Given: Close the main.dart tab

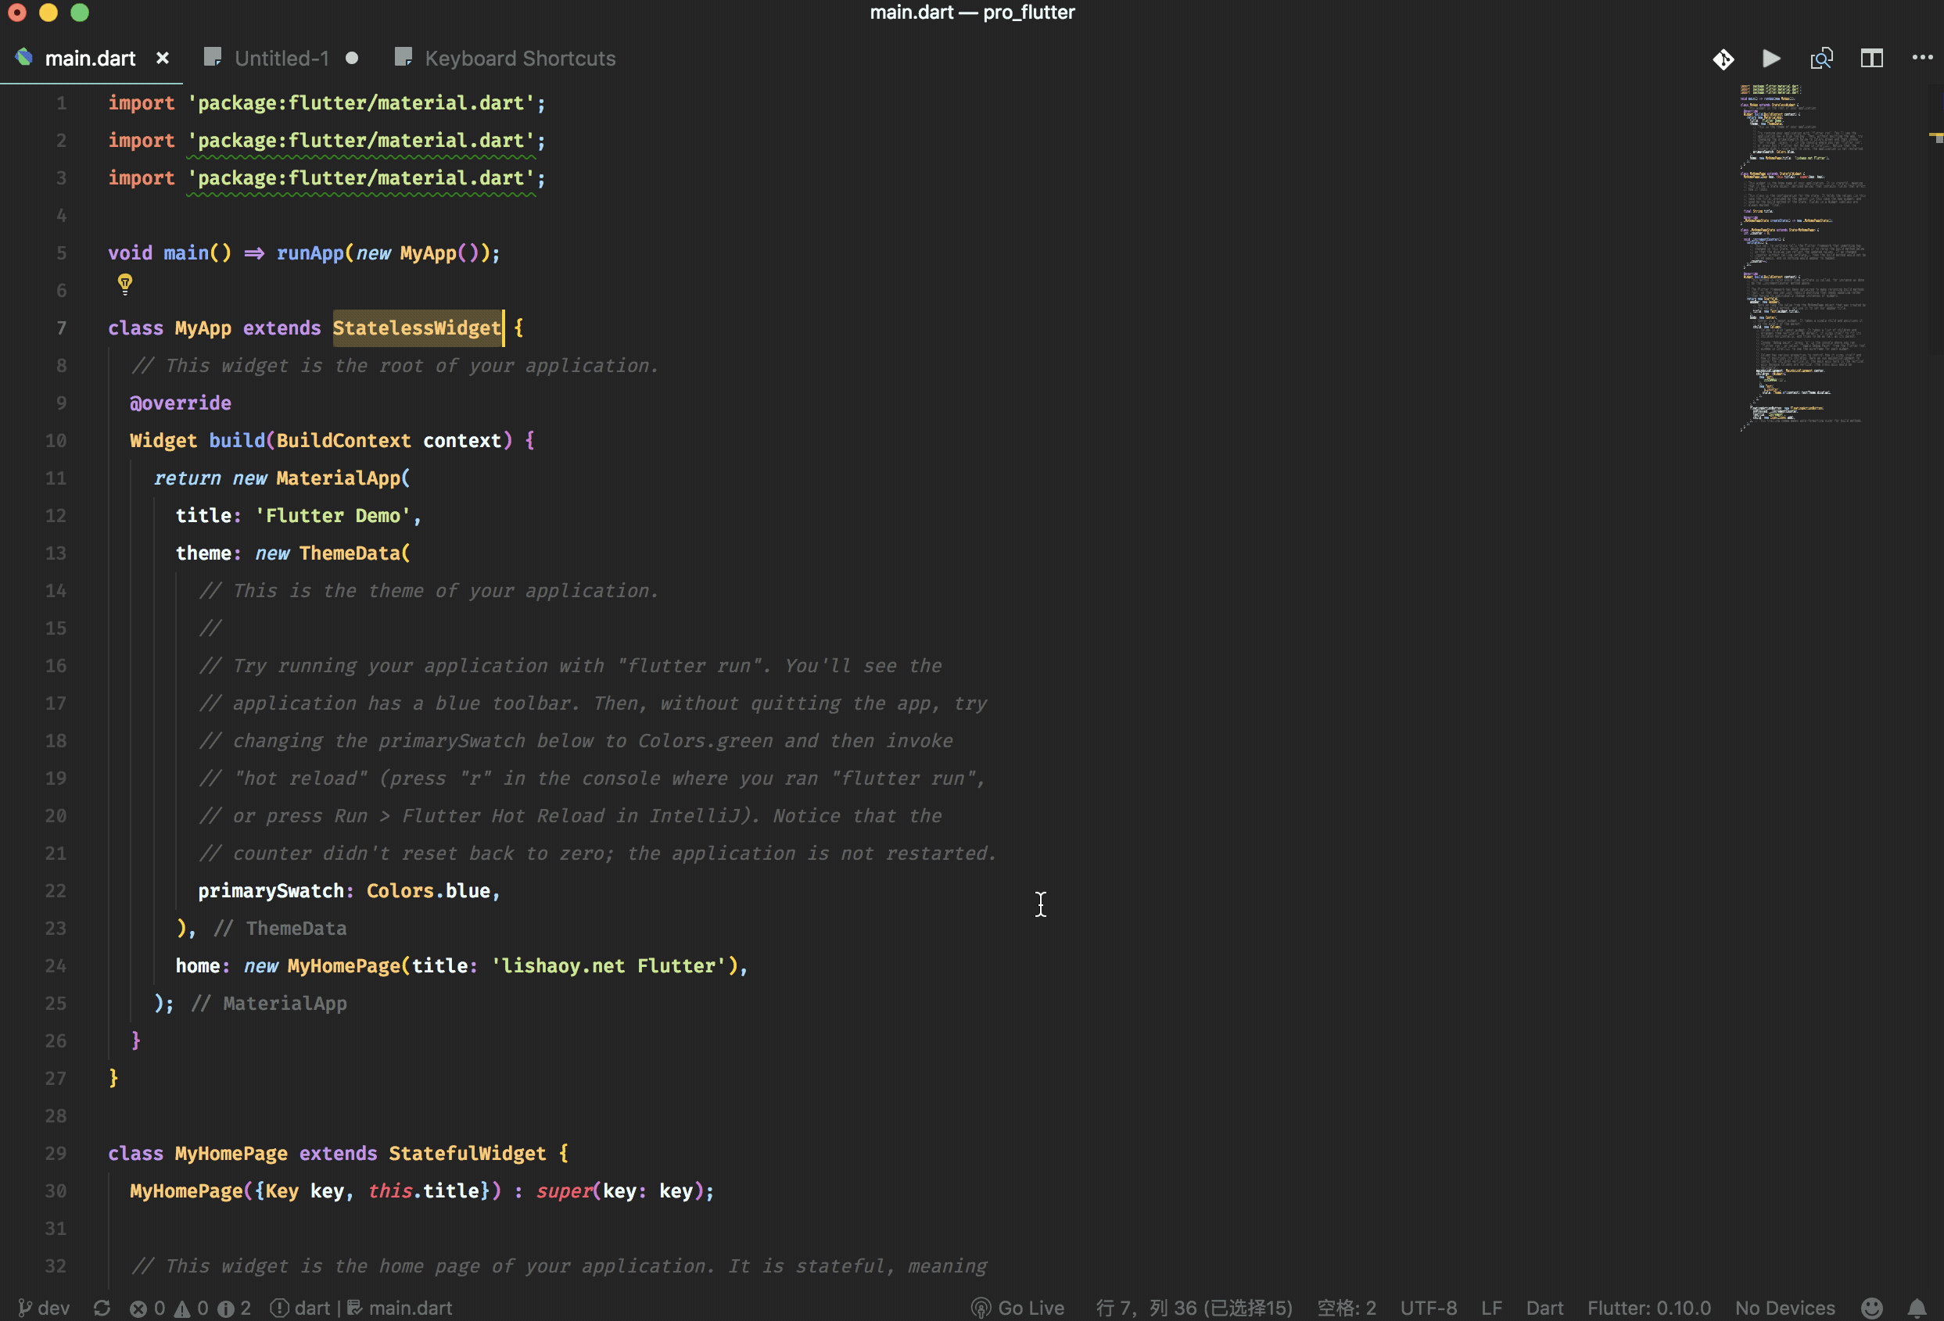Looking at the screenshot, I should pyautogui.click(x=163, y=59).
